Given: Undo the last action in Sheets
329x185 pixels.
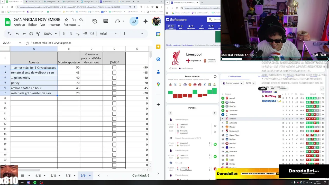Looking at the screenshot, I should point(17,34).
